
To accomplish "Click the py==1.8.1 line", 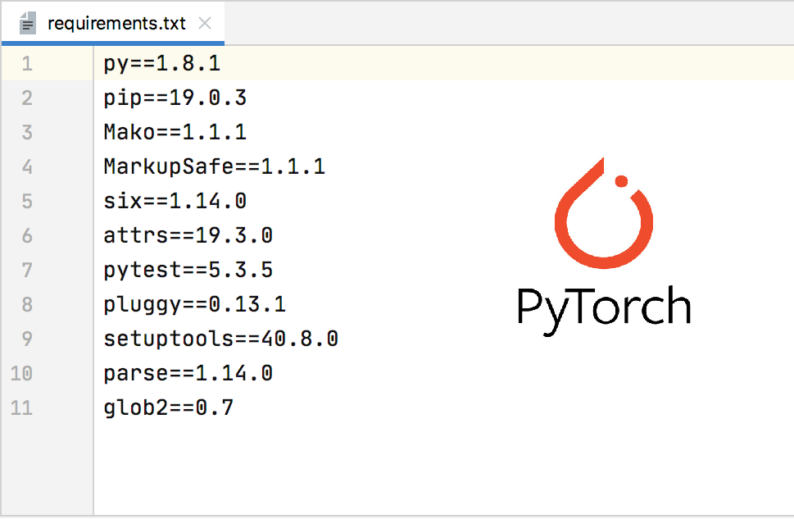I will click(162, 63).
